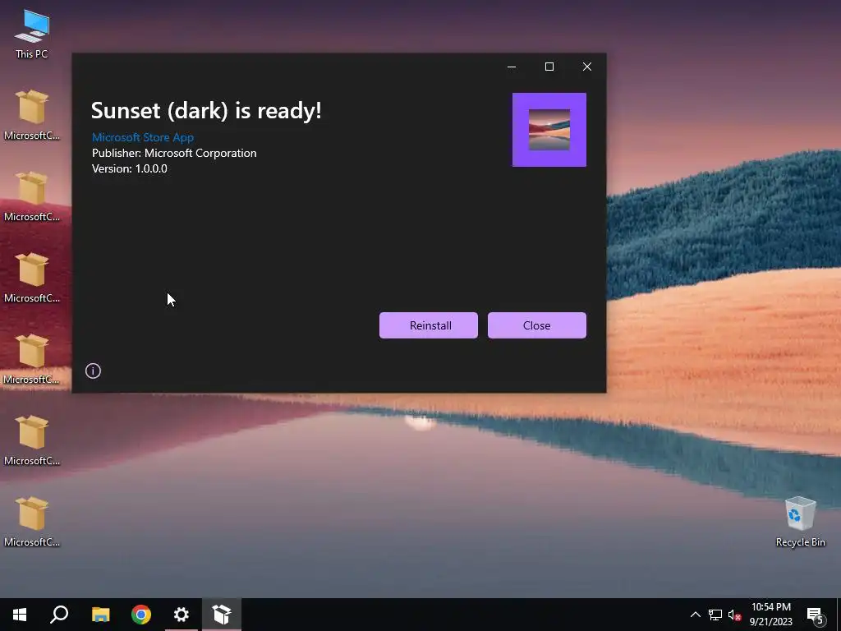Screen dimensions: 841x631
Task: Open Settings from the taskbar
Action: pyautogui.click(x=182, y=615)
